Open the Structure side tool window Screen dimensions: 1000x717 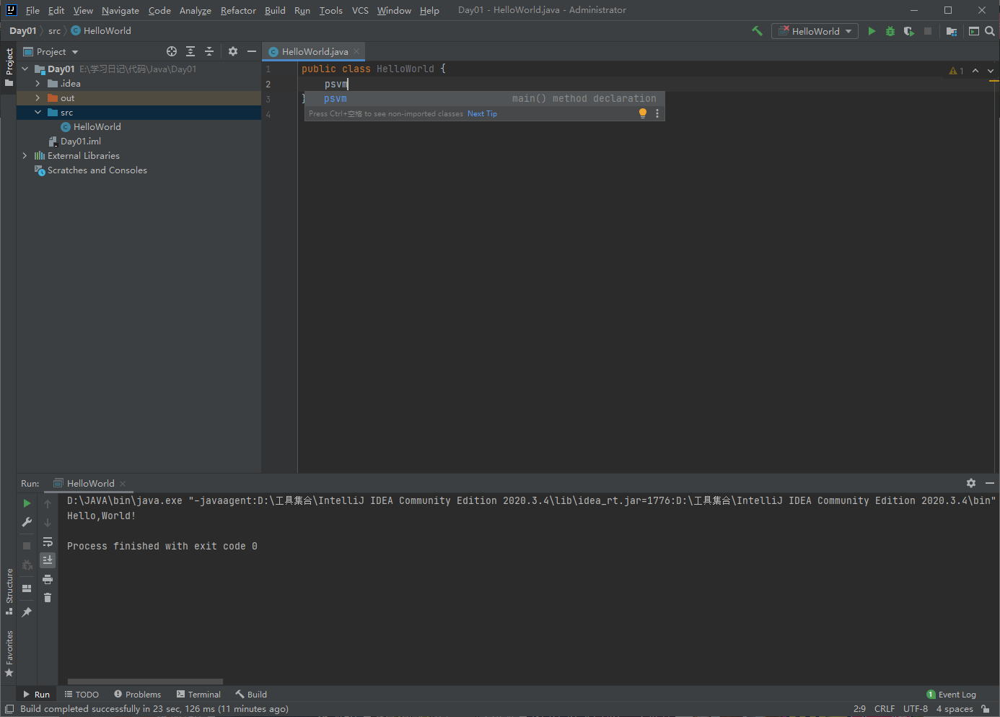(x=9, y=591)
